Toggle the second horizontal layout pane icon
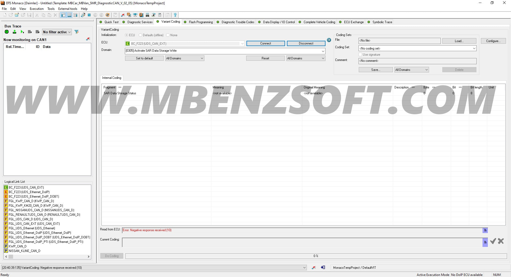 pos(69,15)
